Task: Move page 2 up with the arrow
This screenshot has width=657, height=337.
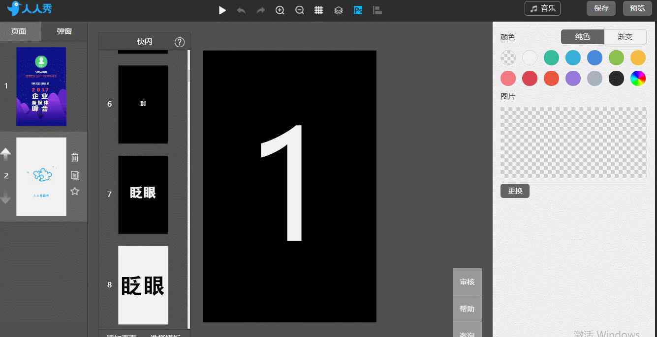Action: pos(6,154)
